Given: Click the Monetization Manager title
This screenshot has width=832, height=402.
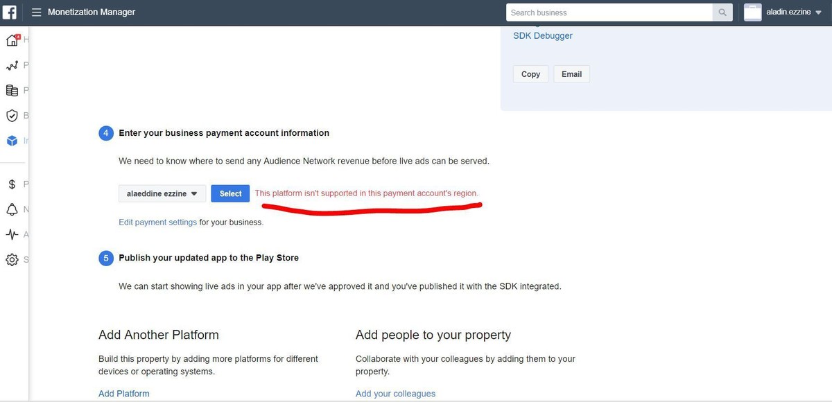Looking at the screenshot, I should coord(92,12).
